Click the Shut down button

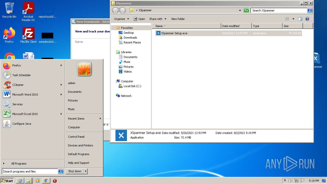75,171
